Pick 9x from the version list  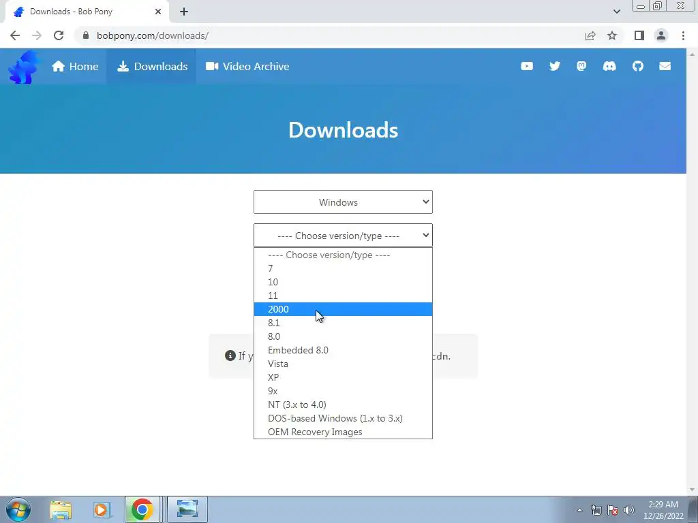(x=343, y=391)
